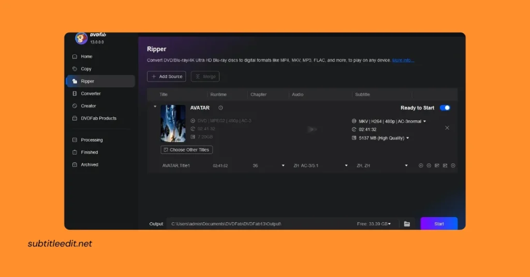Click the AVATAR movie poster thumbnail
The image size is (530, 277).
(x=173, y=123)
